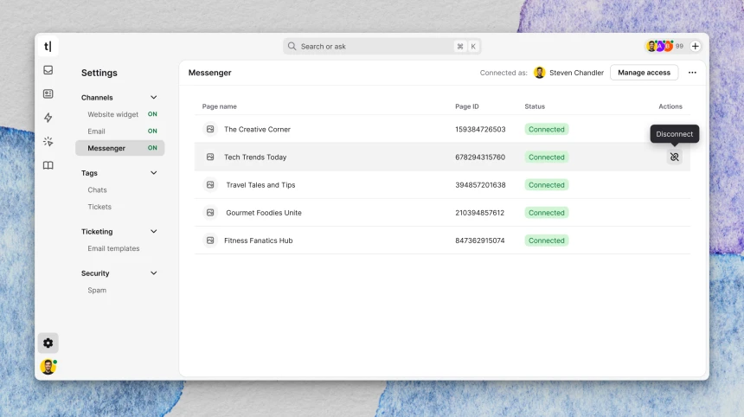Open the contacts card icon in sidebar
Screen dimensions: 744x417
[48, 94]
